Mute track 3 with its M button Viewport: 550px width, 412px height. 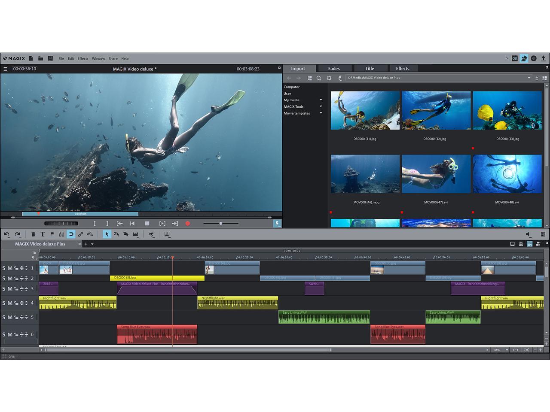click(x=10, y=289)
